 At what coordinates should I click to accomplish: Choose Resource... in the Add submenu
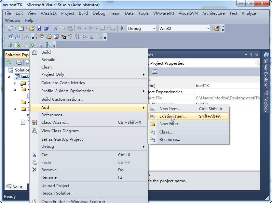click(188, 139)
